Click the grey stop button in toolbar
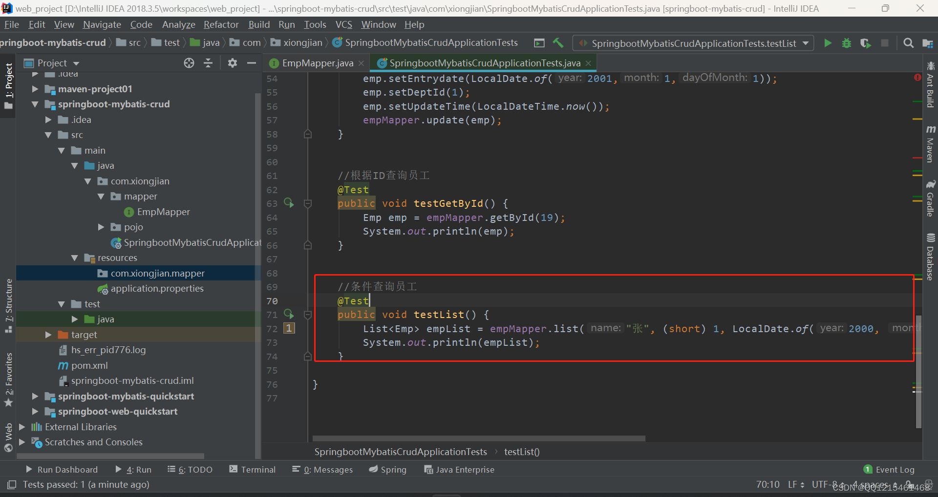938x497 pixels. [885, 43]
